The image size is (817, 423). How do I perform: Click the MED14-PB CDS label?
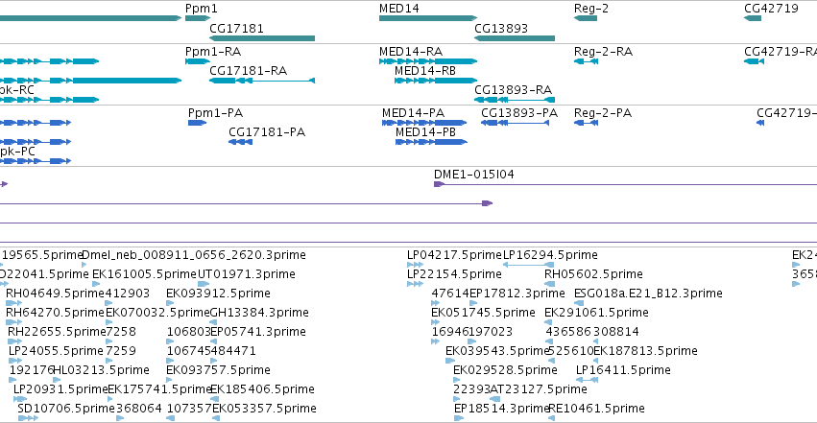click(x=425, y=132)
